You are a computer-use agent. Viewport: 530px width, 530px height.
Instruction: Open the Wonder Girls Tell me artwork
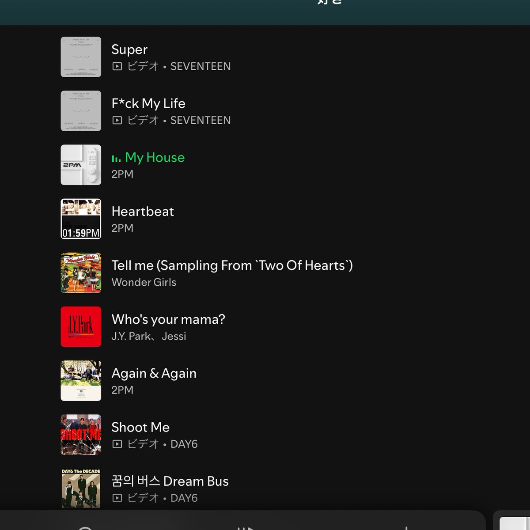[81, 273]
